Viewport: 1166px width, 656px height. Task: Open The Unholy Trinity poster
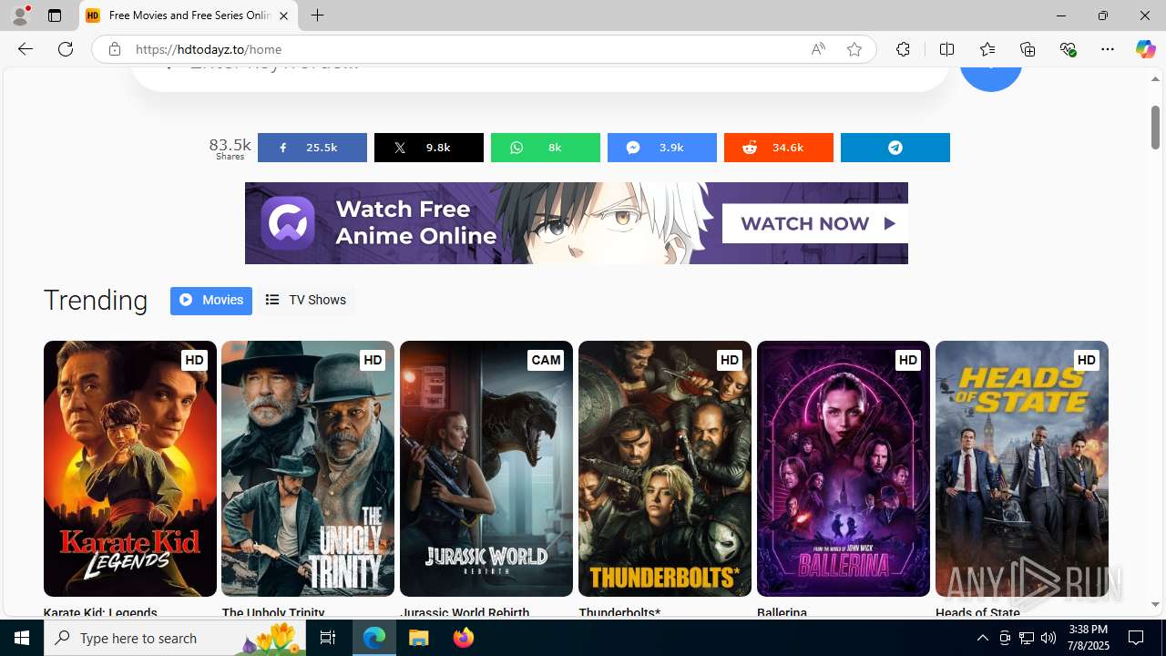[308, 468]
